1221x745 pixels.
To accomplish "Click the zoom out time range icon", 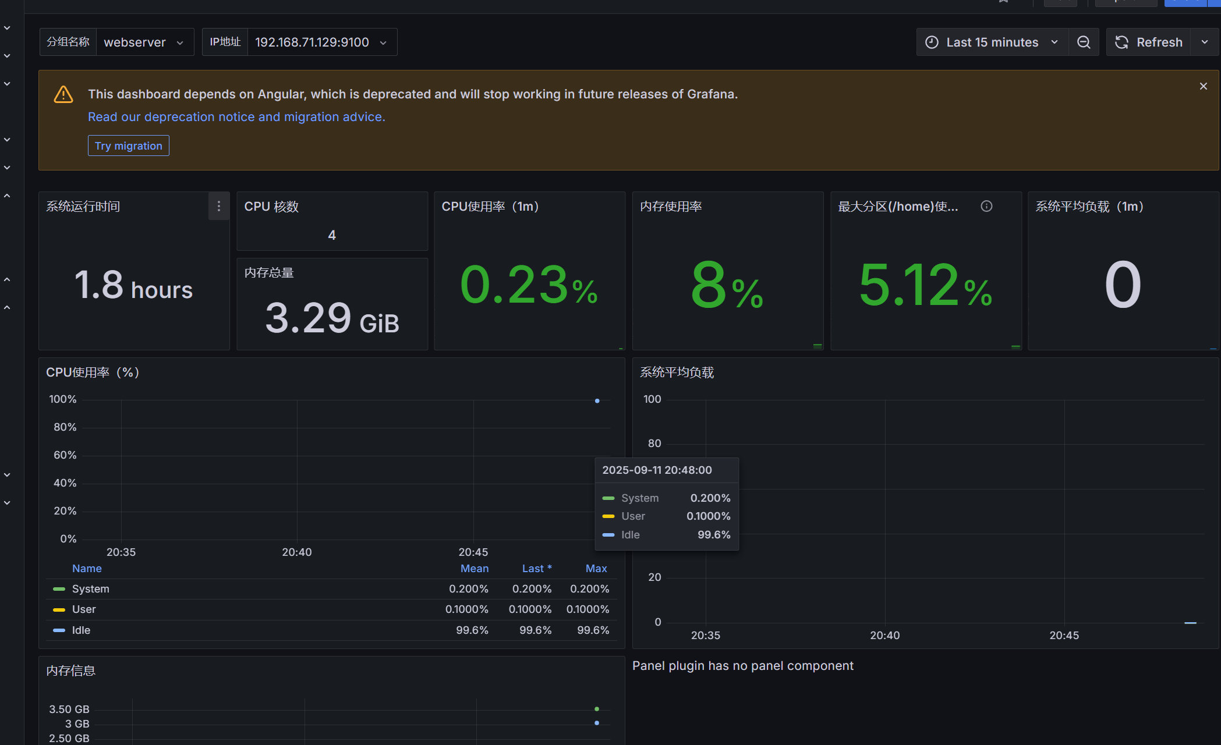I will point(1084,42).
